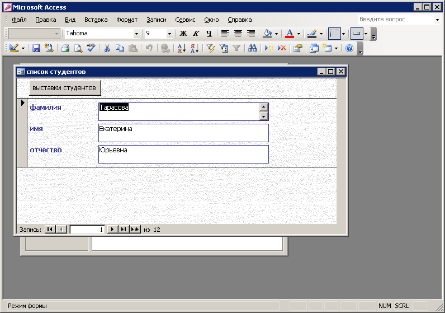Image resolution: width=445 pixels, height=313 pixels.
Task: Click the отчество field with Юрьевна
Action: 183,154
